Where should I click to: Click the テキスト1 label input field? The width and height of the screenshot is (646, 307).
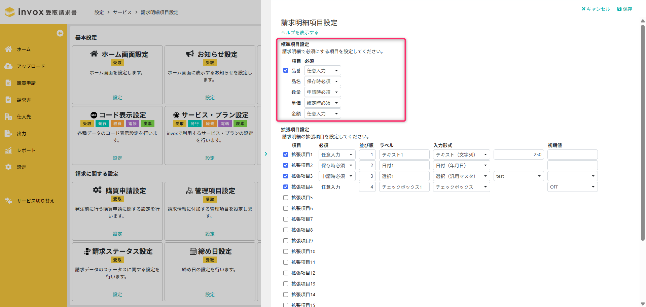(404, 155)
